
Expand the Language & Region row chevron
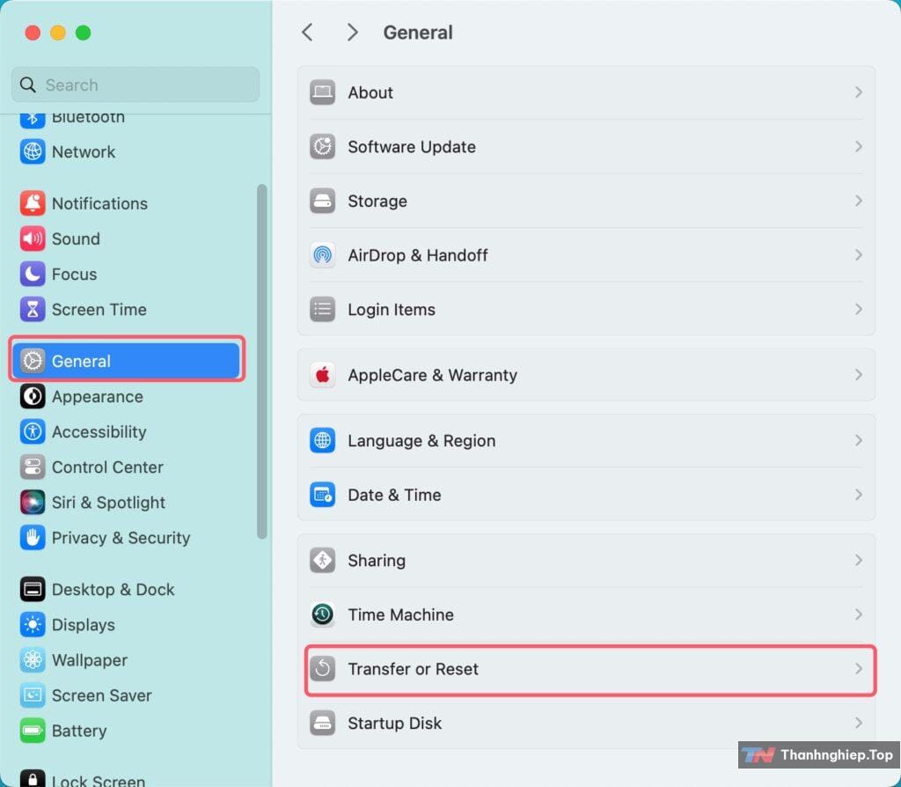pyautogui.click(x=859, y=440)
